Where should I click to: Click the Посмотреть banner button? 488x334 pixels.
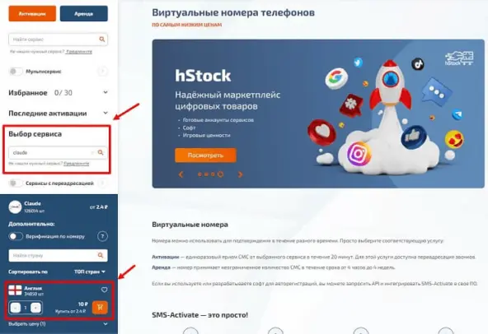[205, 155]
